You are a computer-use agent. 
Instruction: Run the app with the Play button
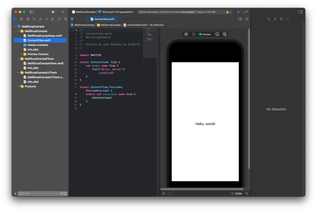pos(53,12)
